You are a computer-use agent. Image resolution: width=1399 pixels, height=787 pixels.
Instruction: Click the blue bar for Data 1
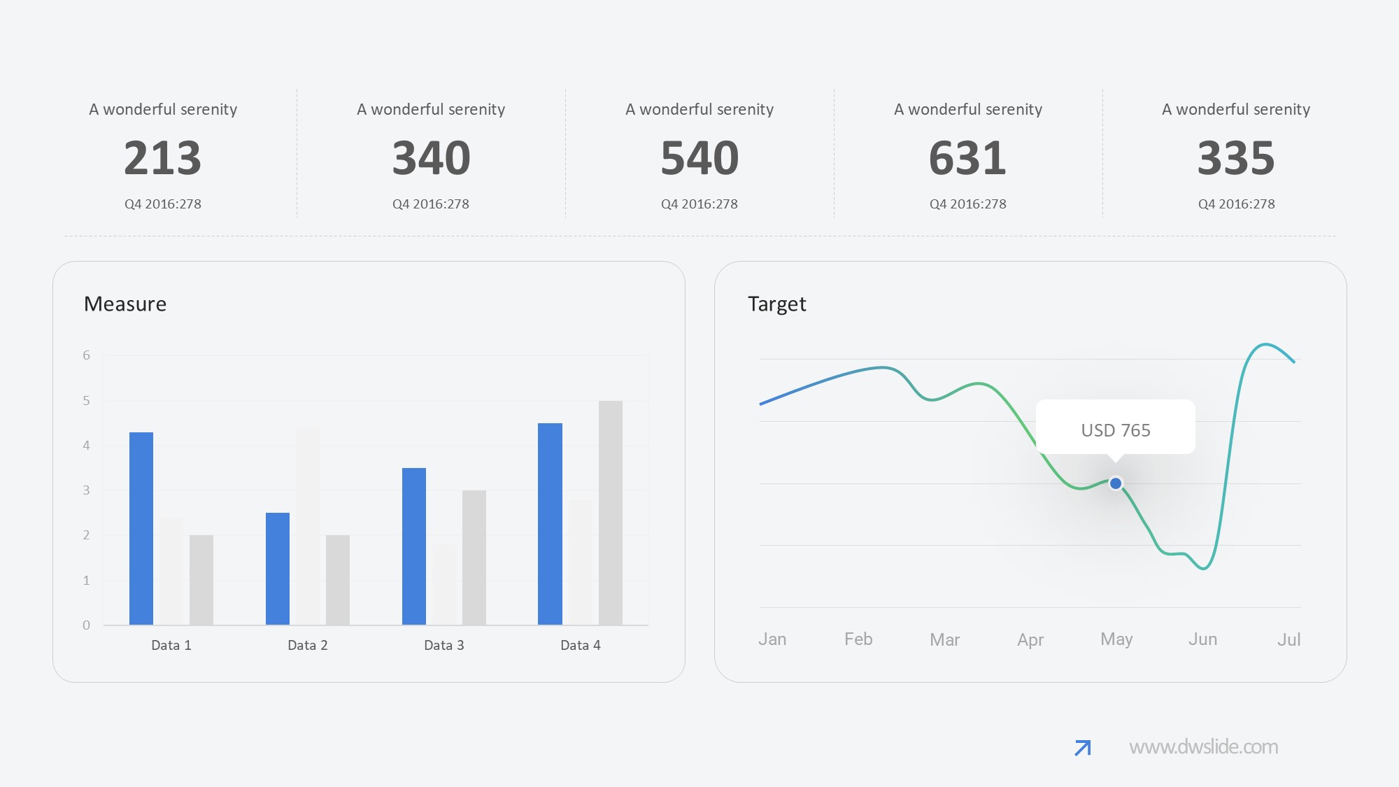tap(141, 528)
